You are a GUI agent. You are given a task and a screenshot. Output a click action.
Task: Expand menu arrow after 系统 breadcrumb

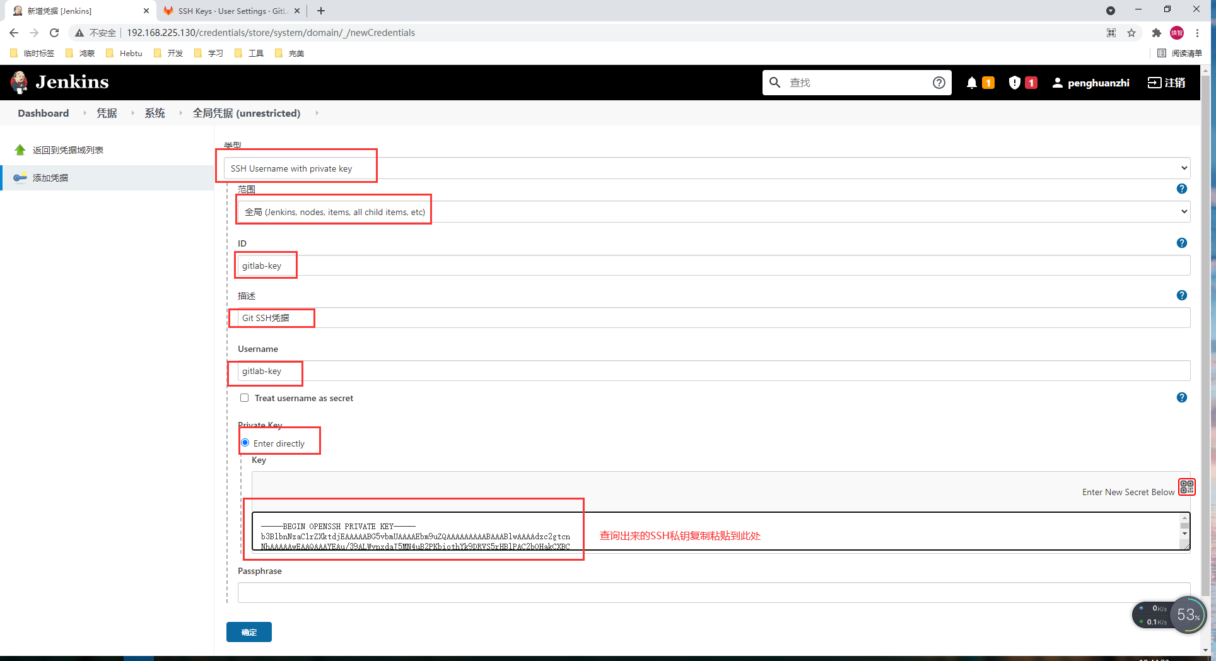coord(180,113)
